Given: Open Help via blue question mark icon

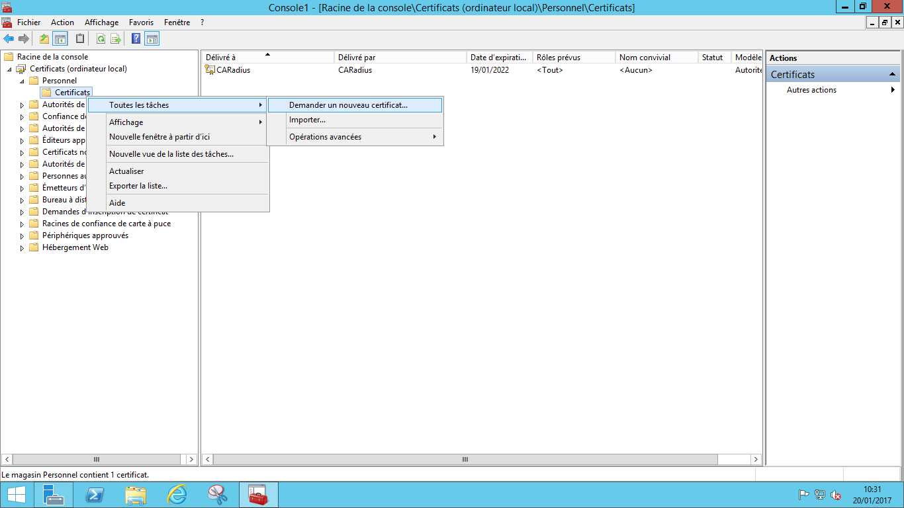Looking at the screenshot, I should (136, 39).
